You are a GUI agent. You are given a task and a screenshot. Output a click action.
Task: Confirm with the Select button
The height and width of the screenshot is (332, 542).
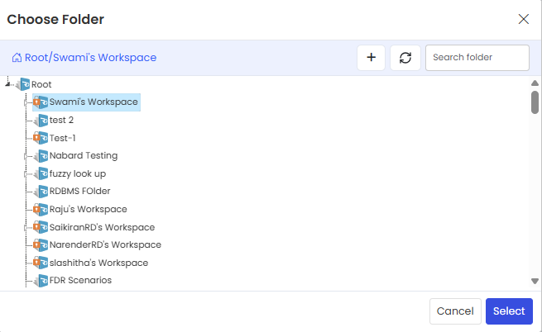click(x=509, y=311)
